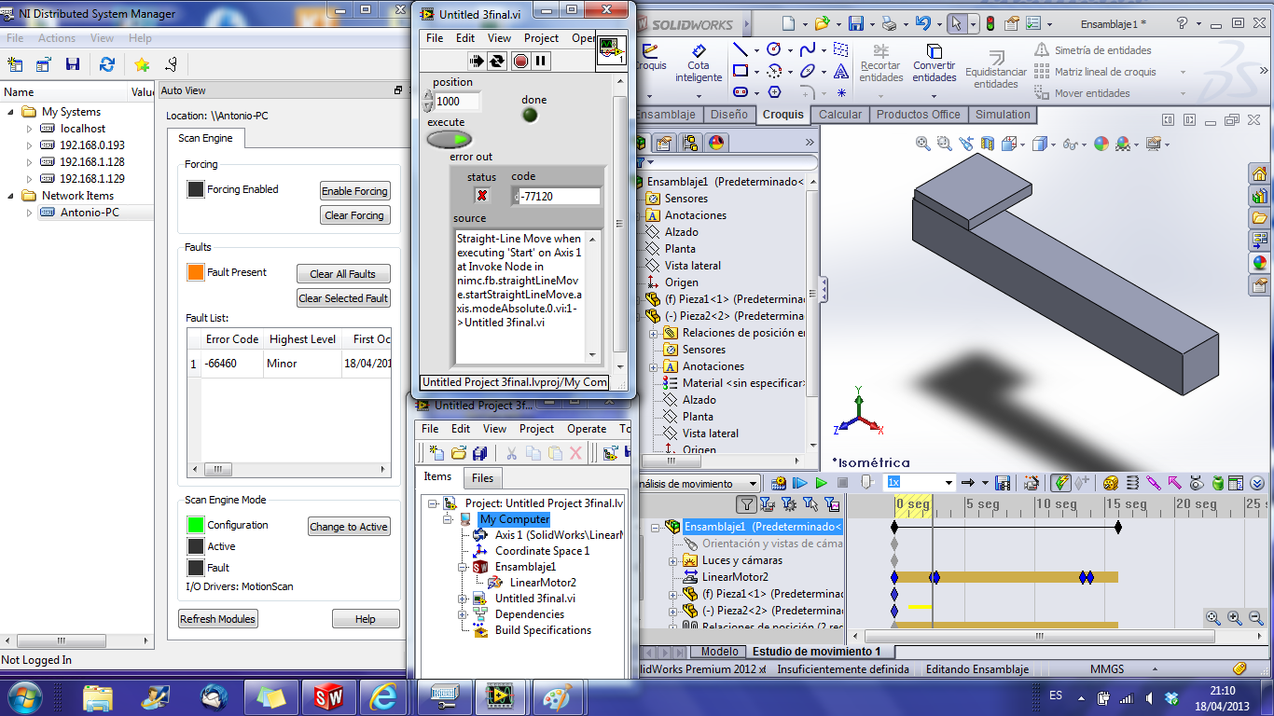Open Análisis de movimiento study type dropdown

(752, 483)
